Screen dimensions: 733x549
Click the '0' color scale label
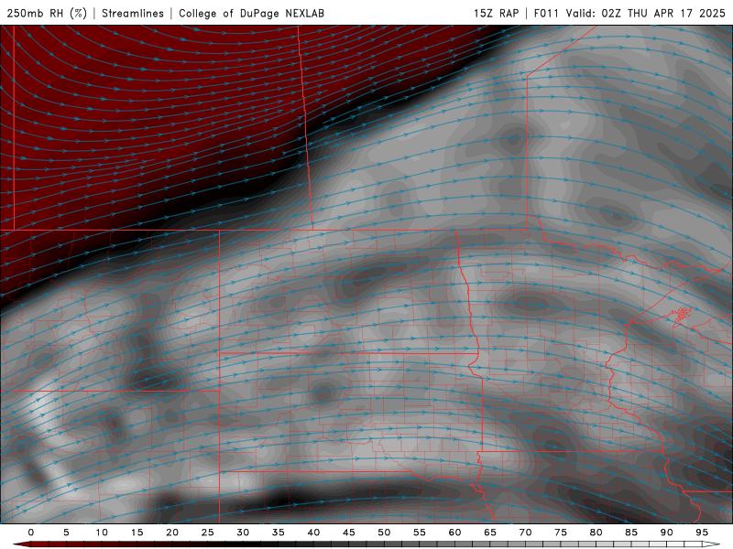click(x=31, y=533)
